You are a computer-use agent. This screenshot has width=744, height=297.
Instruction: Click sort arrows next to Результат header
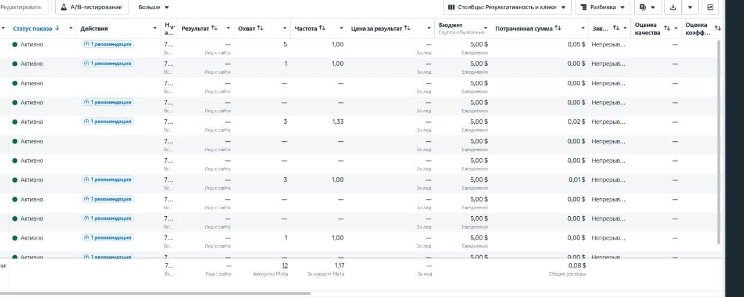tap(214, 28)
